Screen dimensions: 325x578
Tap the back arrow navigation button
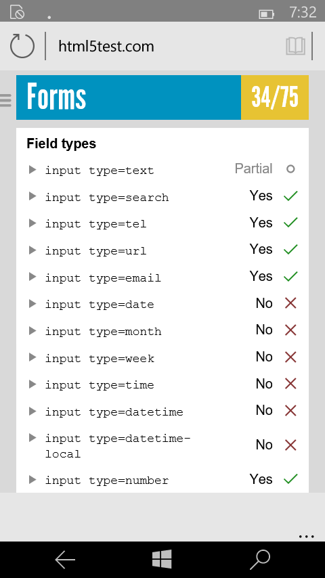65,560
